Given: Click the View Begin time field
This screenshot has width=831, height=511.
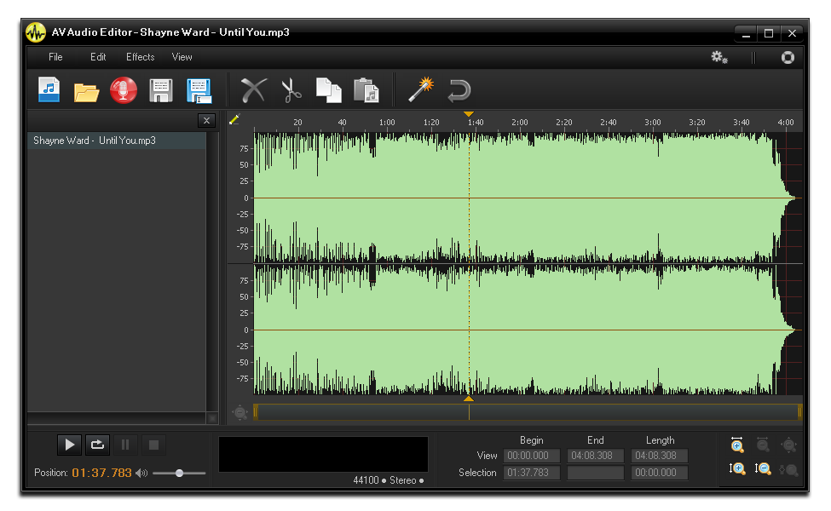Looking at the screenshot, I should [531, 456].
